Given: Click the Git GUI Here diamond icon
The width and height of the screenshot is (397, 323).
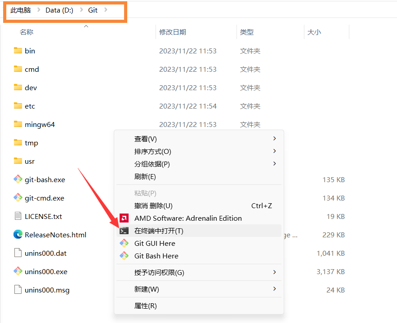Looking at the screenshot, I should click(x=124, y=244).
